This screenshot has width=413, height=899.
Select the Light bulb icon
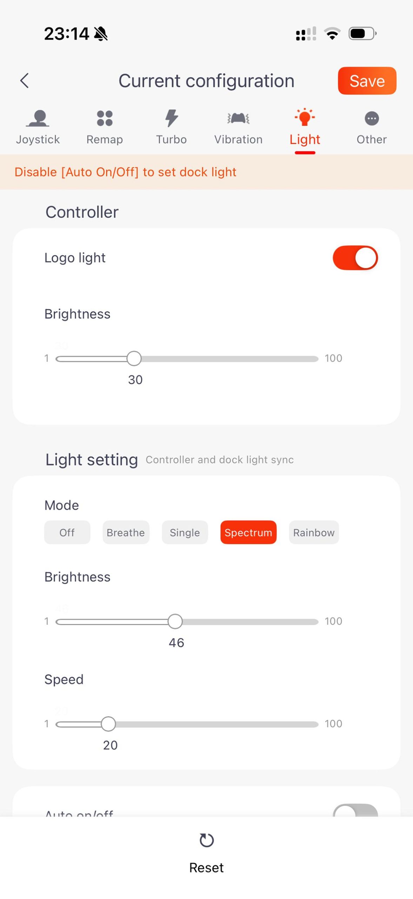click(305, 117)
